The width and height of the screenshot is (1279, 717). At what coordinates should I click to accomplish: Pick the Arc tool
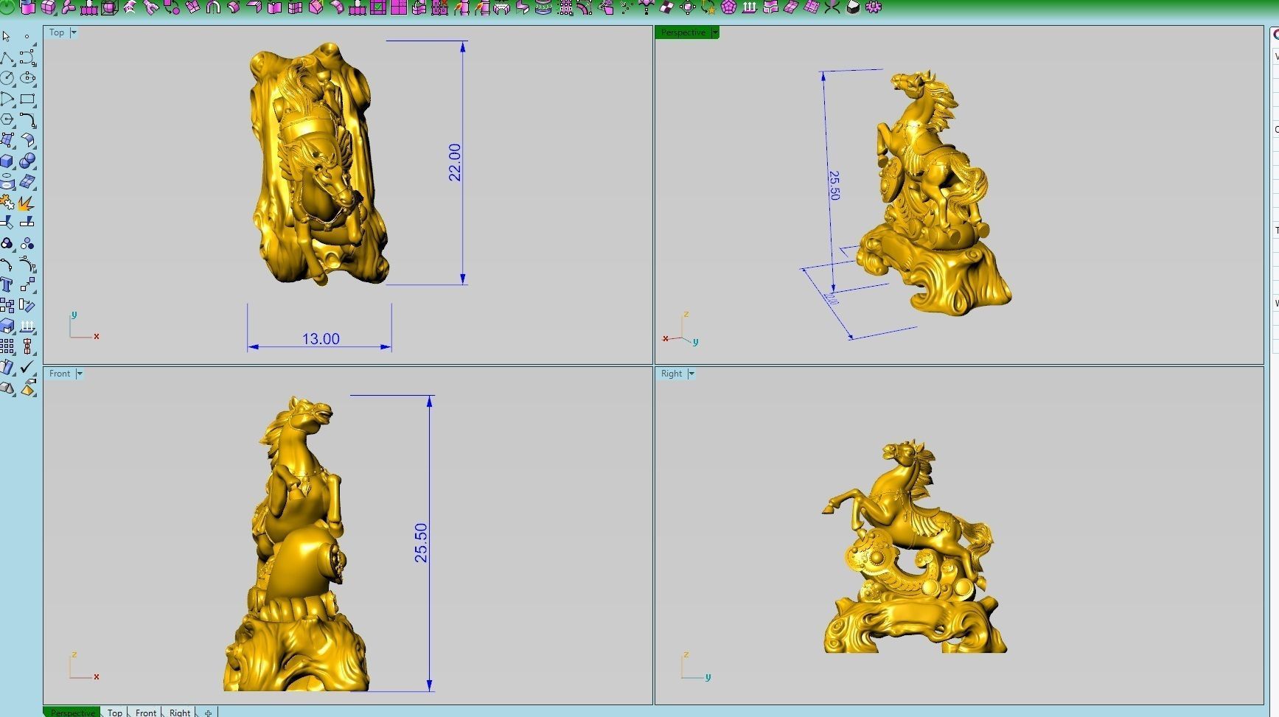point(7,99)
